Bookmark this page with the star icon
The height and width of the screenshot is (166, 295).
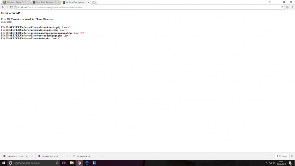tap(282, 7)
